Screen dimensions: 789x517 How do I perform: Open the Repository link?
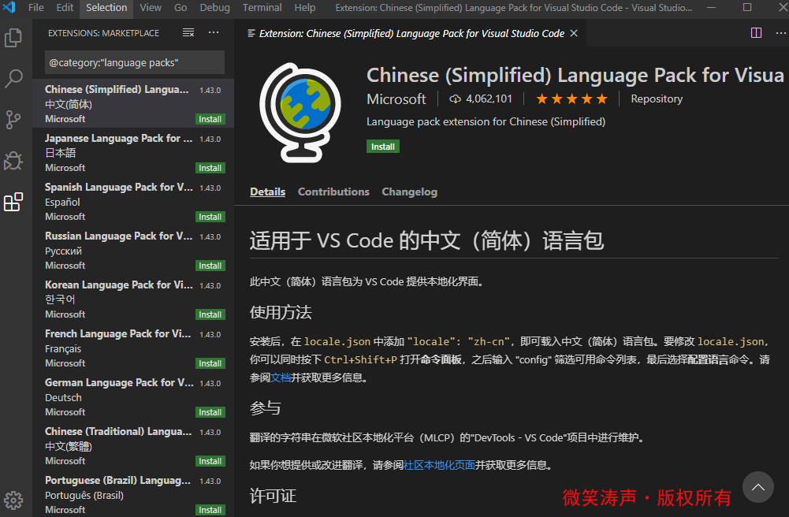point(657,99)
